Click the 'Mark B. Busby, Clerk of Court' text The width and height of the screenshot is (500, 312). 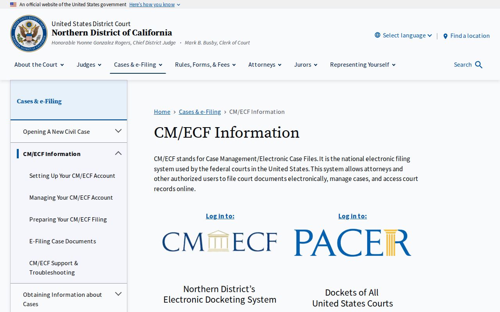pyautogui.click(x=217, y=43)
